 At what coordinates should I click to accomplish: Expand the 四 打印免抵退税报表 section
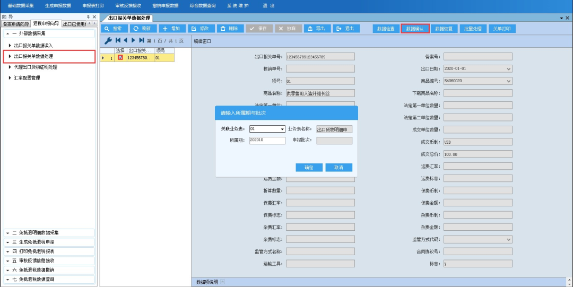point(49,251)
